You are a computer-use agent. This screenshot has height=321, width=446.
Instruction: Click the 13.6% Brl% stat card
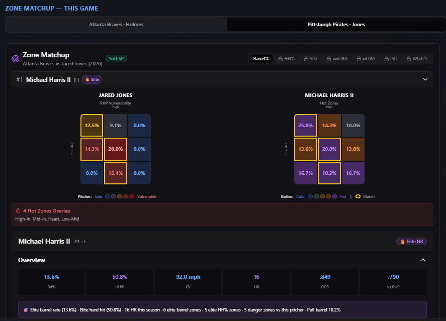pyautogui.click(x=51, y=281)
